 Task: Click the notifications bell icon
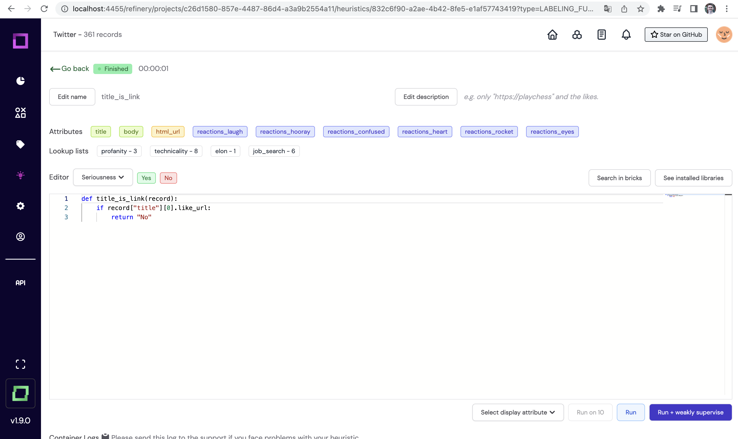(x=626, y=35)
